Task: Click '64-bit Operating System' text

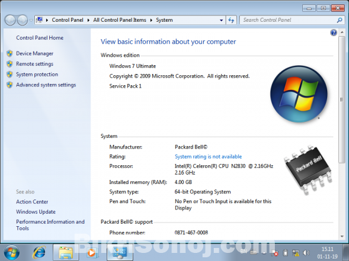Action: 203,192
